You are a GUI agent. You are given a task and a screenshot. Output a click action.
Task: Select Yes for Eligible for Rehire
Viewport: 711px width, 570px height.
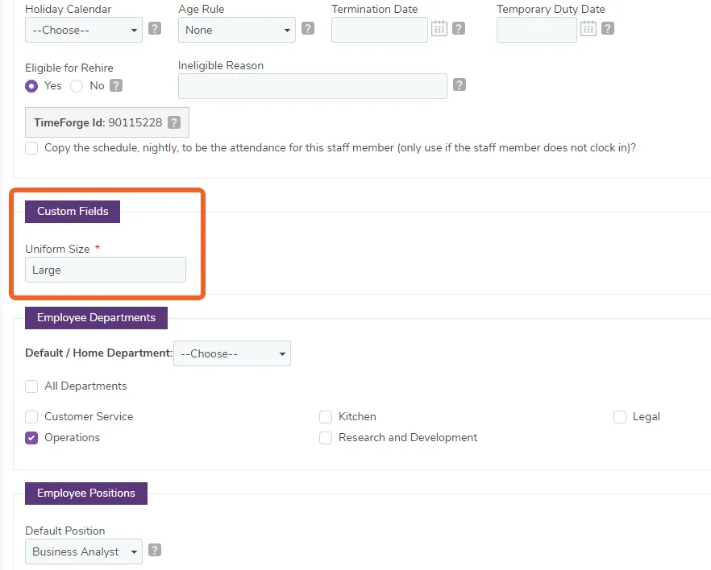[31, 86]
